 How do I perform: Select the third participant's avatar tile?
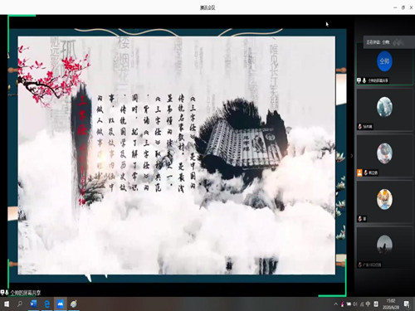[x=384, y=153]
